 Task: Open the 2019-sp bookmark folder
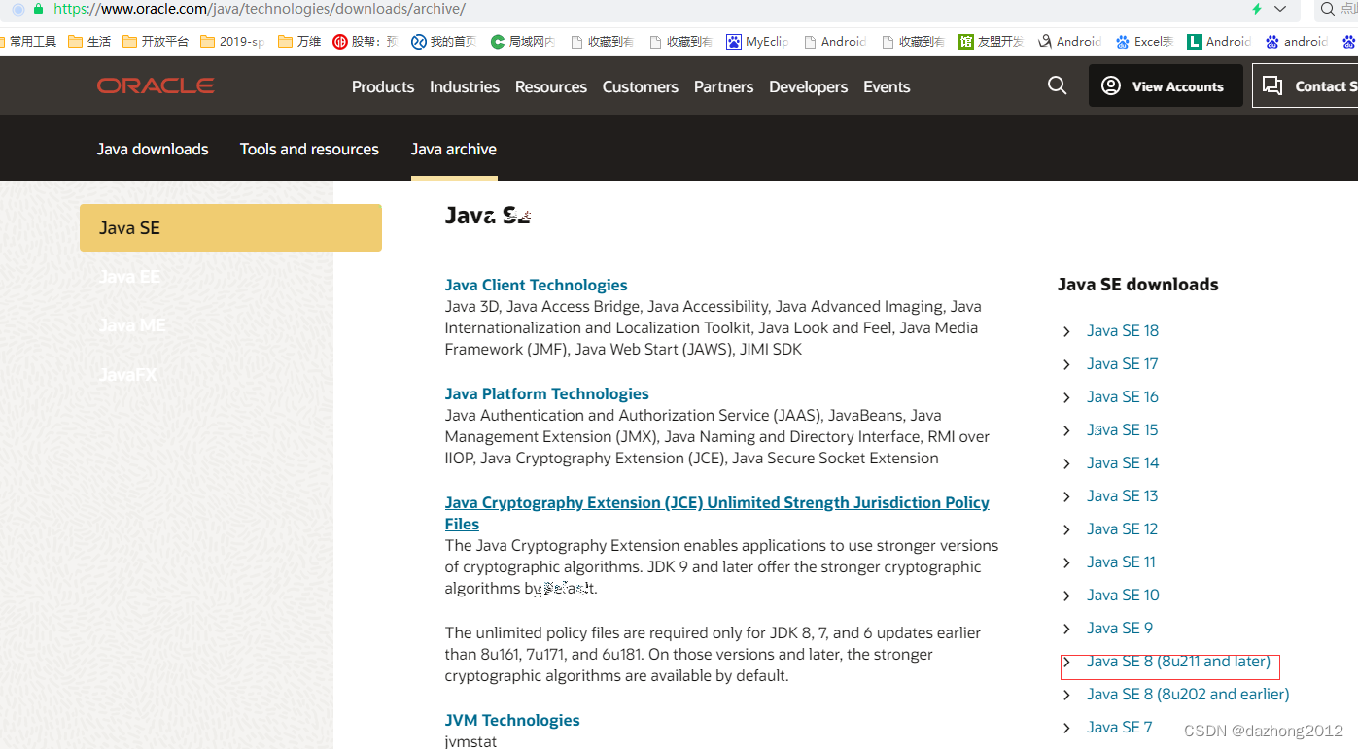point(232,41)
